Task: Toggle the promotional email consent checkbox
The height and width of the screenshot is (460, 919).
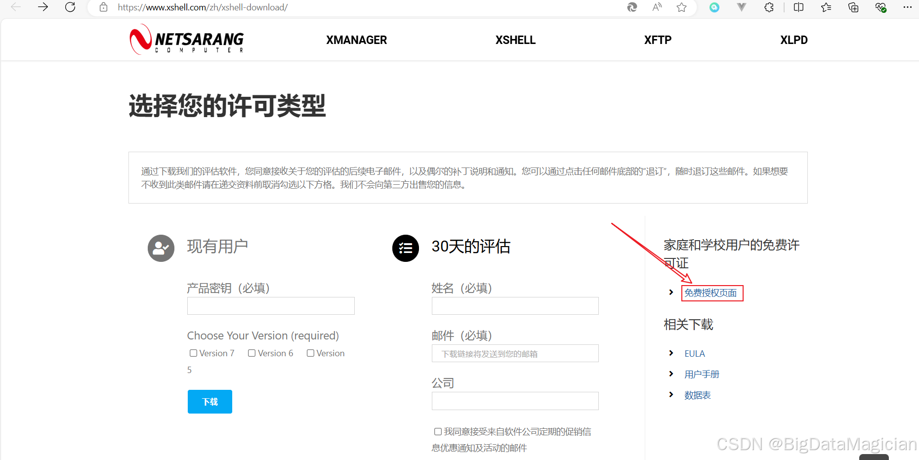Action: coord(438,431)
